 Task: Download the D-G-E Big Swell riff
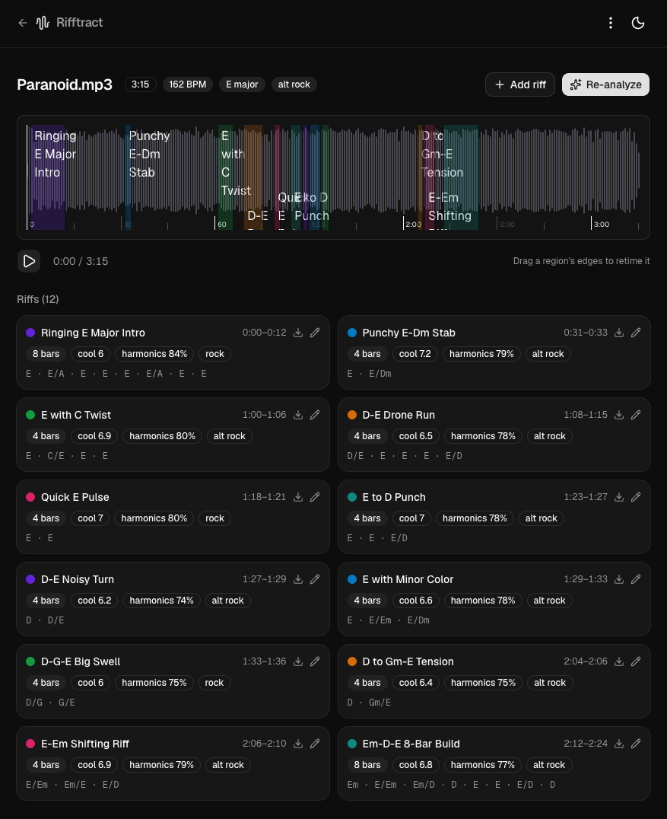[298, 661]
